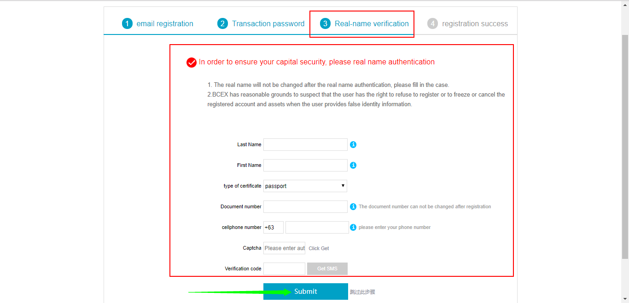The image size is (629, 303).
Task: Click the +63 country code field
Action: pos(274,227)
